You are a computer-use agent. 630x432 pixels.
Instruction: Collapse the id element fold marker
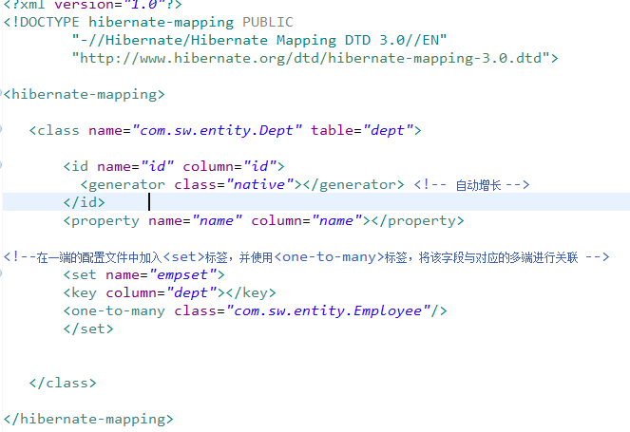1,164
